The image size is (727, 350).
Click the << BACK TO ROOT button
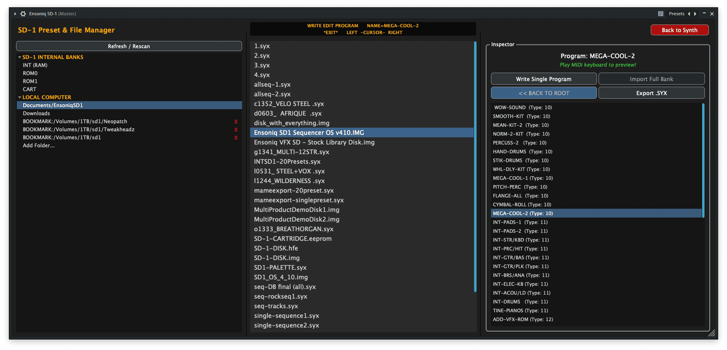pos(544,93)
